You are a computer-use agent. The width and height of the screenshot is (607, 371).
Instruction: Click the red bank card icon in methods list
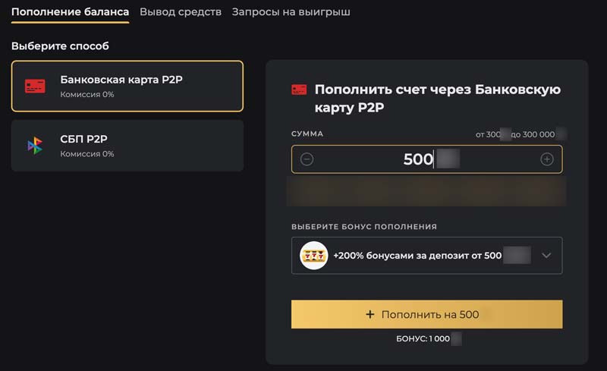[x=35, y=86]
